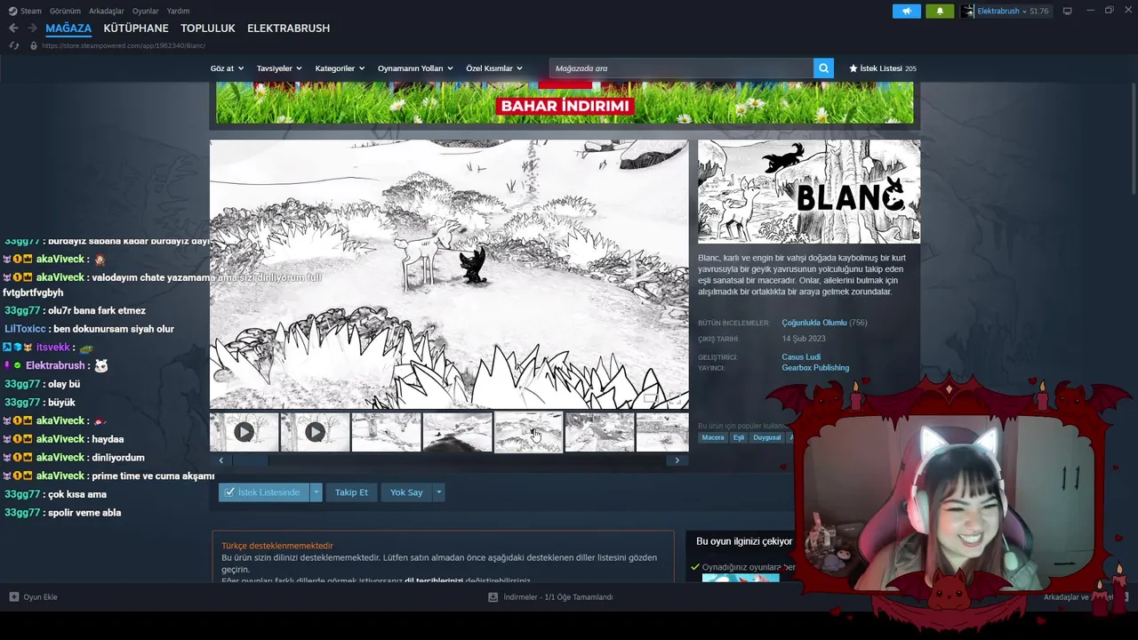Expand the Göz at dropdown

point(227,68)
